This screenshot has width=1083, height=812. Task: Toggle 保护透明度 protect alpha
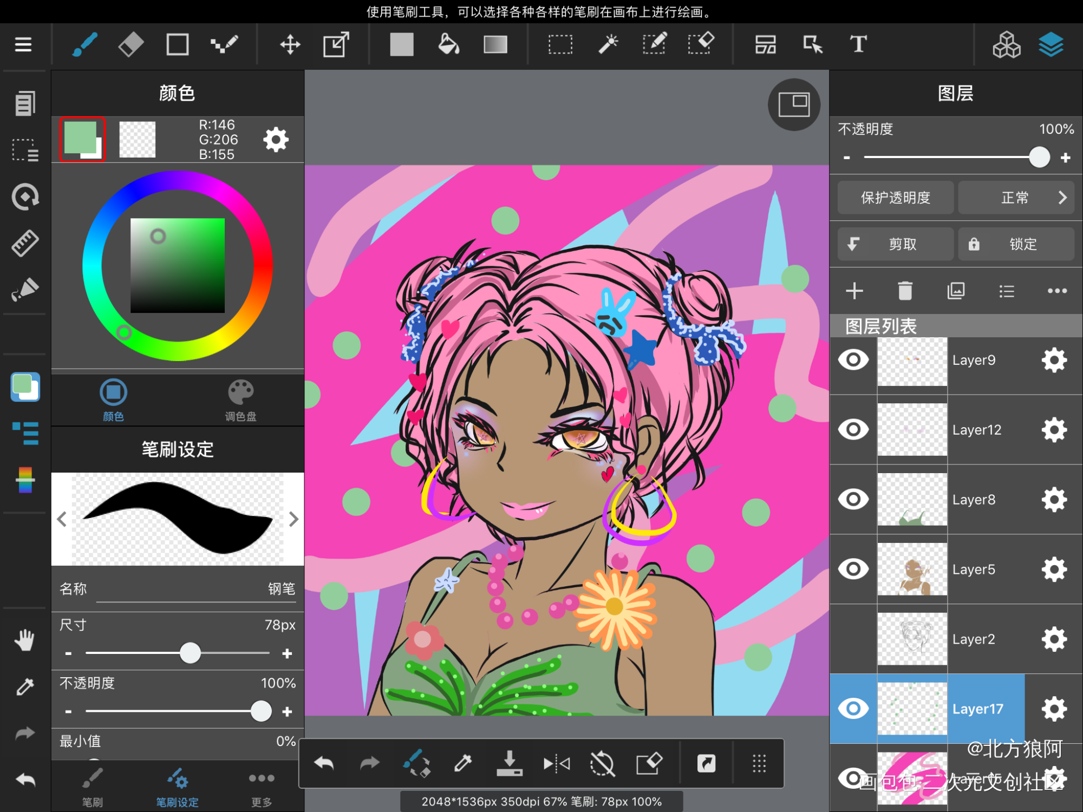pyautogui.click(x=896, y=198)
